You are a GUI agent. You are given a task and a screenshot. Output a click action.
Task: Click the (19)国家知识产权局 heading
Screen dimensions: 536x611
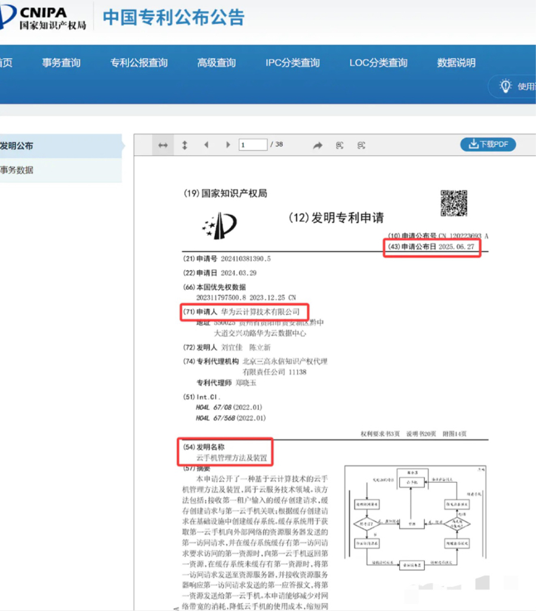225,193
